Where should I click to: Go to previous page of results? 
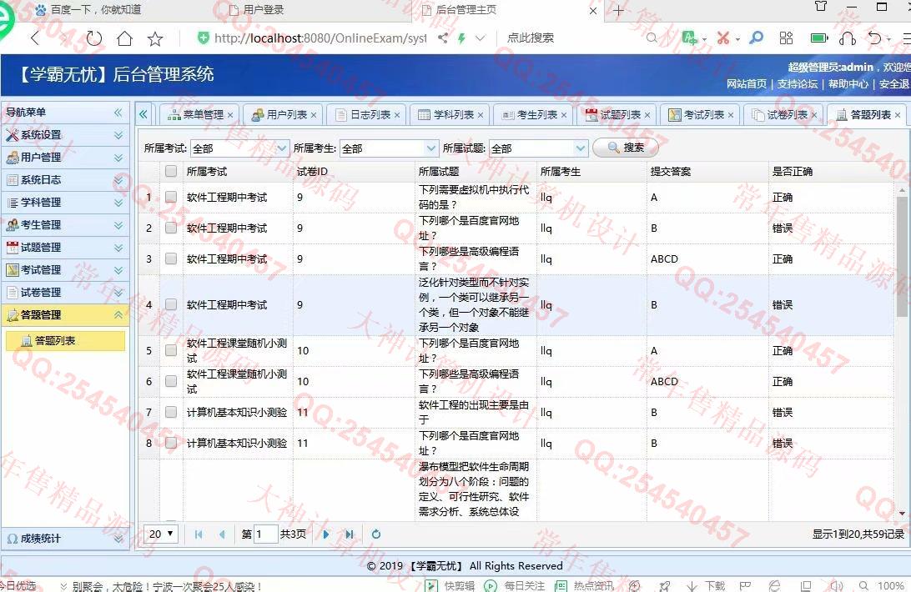(222, 534)
